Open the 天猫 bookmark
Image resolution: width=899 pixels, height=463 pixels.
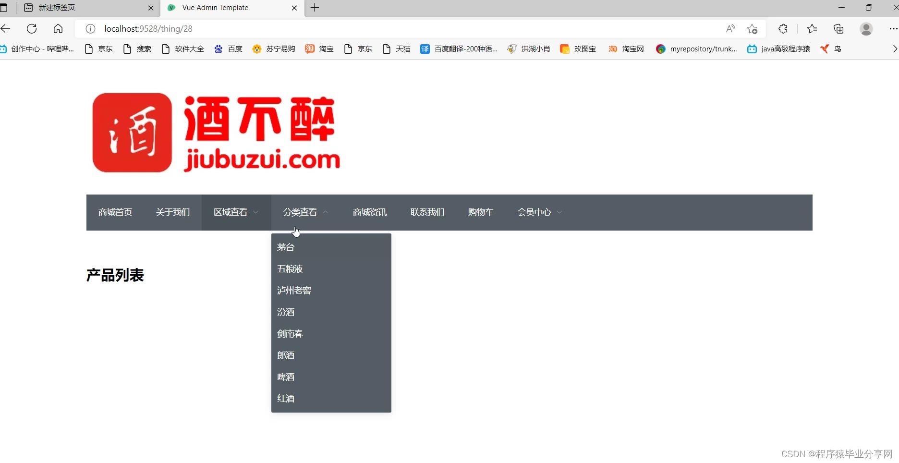point(397,49)
